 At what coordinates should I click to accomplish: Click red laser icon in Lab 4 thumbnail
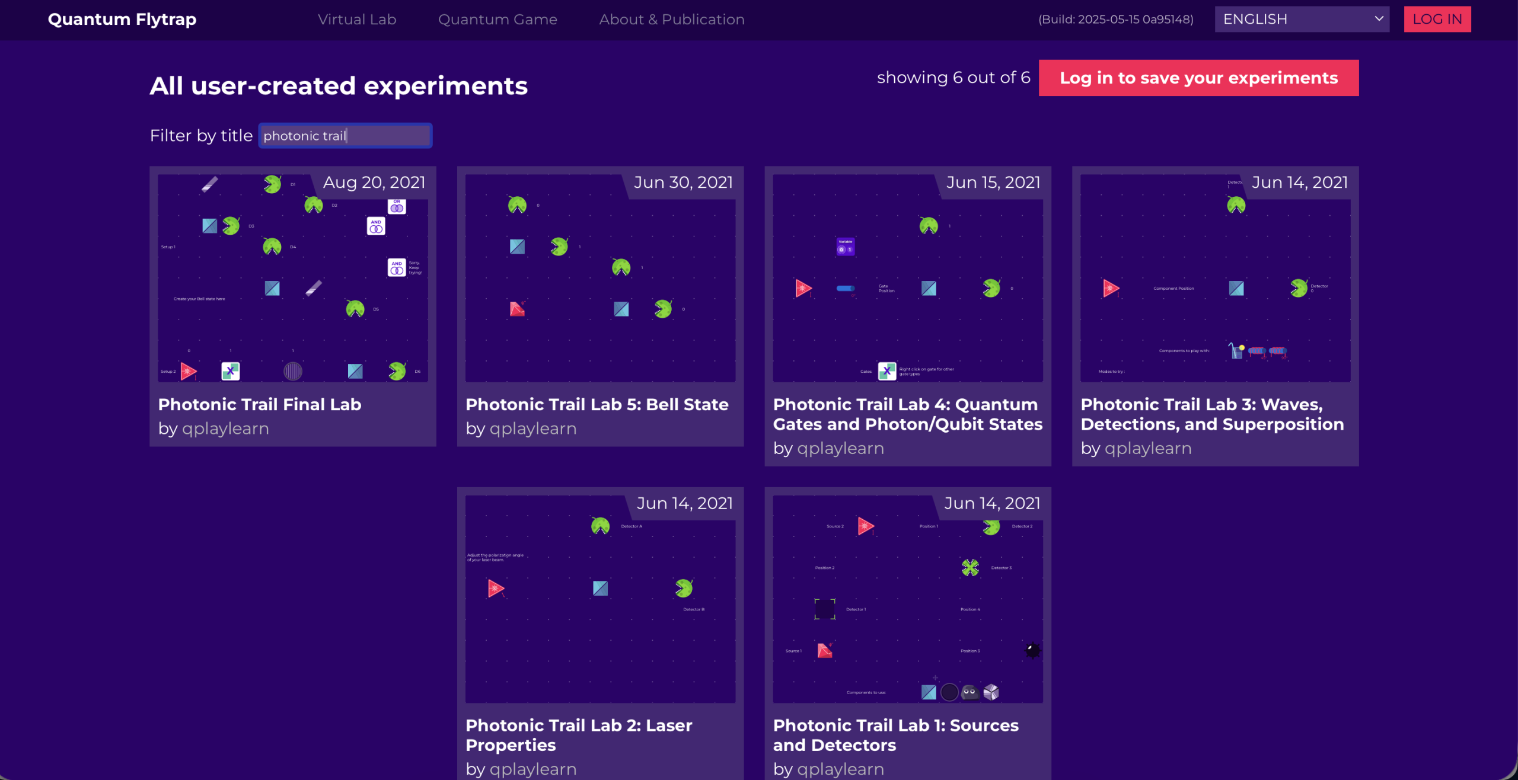[803, 289]
